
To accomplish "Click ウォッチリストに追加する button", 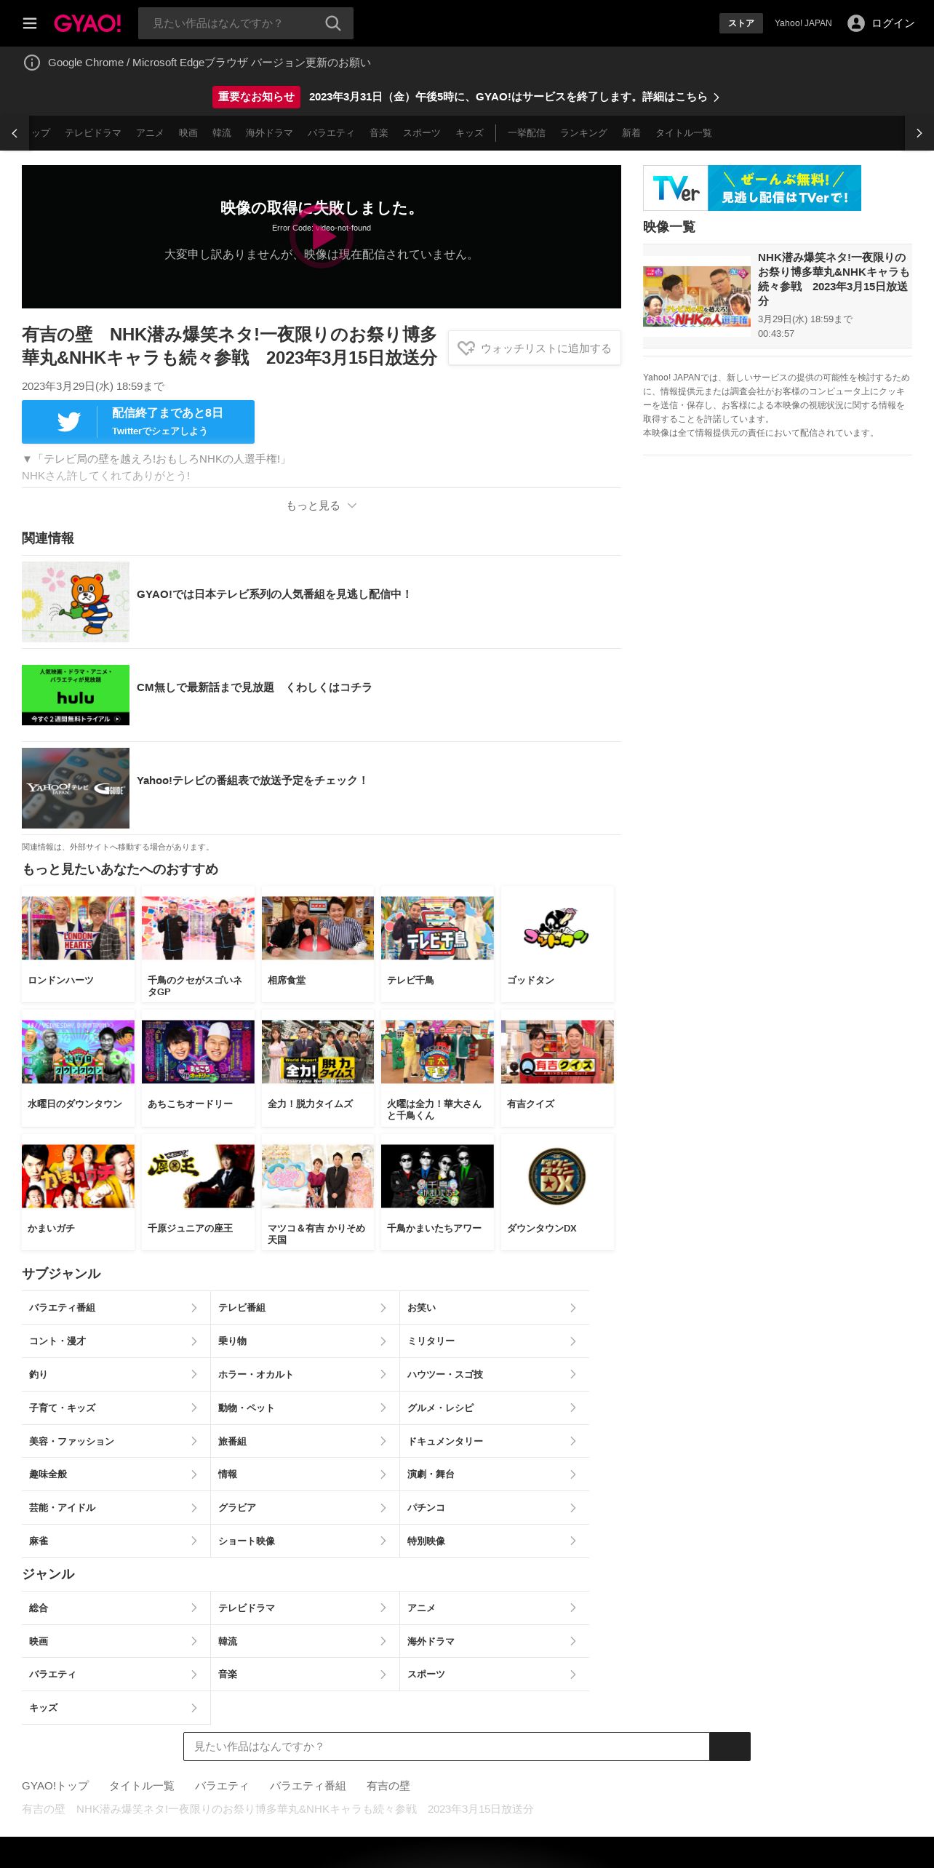I will tap(535, 348).
